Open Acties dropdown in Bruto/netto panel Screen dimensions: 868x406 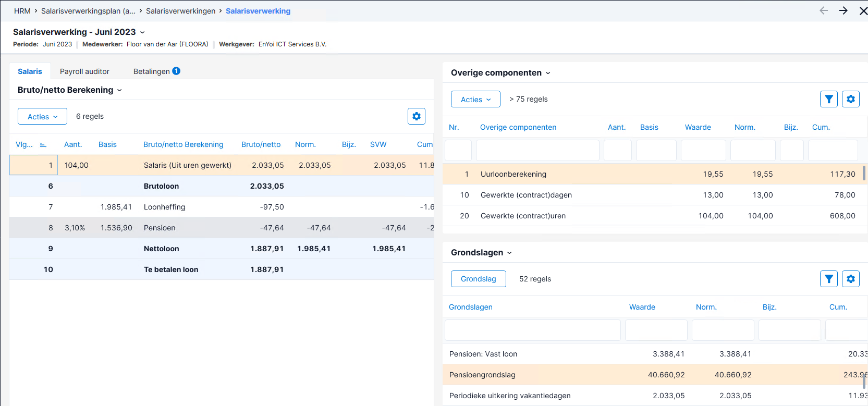coord(42,116)
